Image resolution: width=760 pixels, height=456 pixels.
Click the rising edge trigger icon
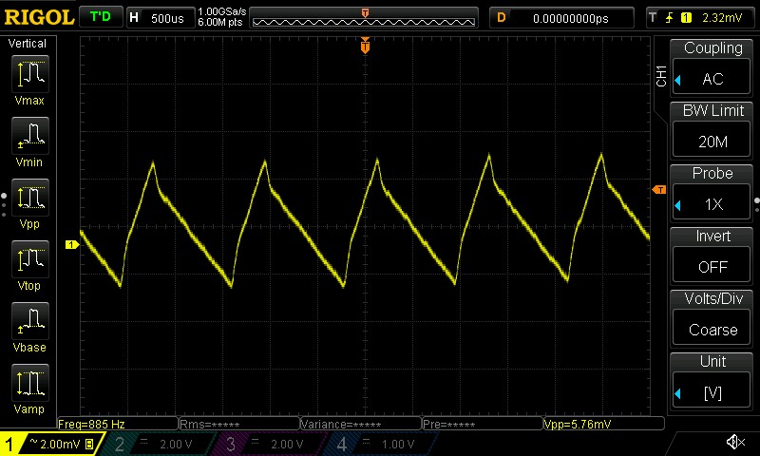click(x=670, y=18)
